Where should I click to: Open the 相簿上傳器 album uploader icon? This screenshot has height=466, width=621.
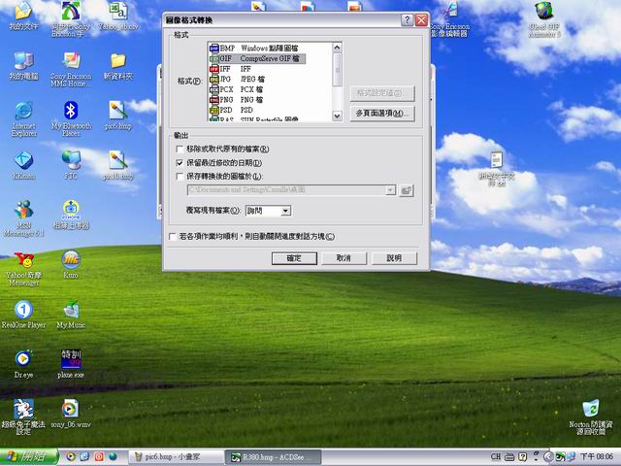coord(71,216)
